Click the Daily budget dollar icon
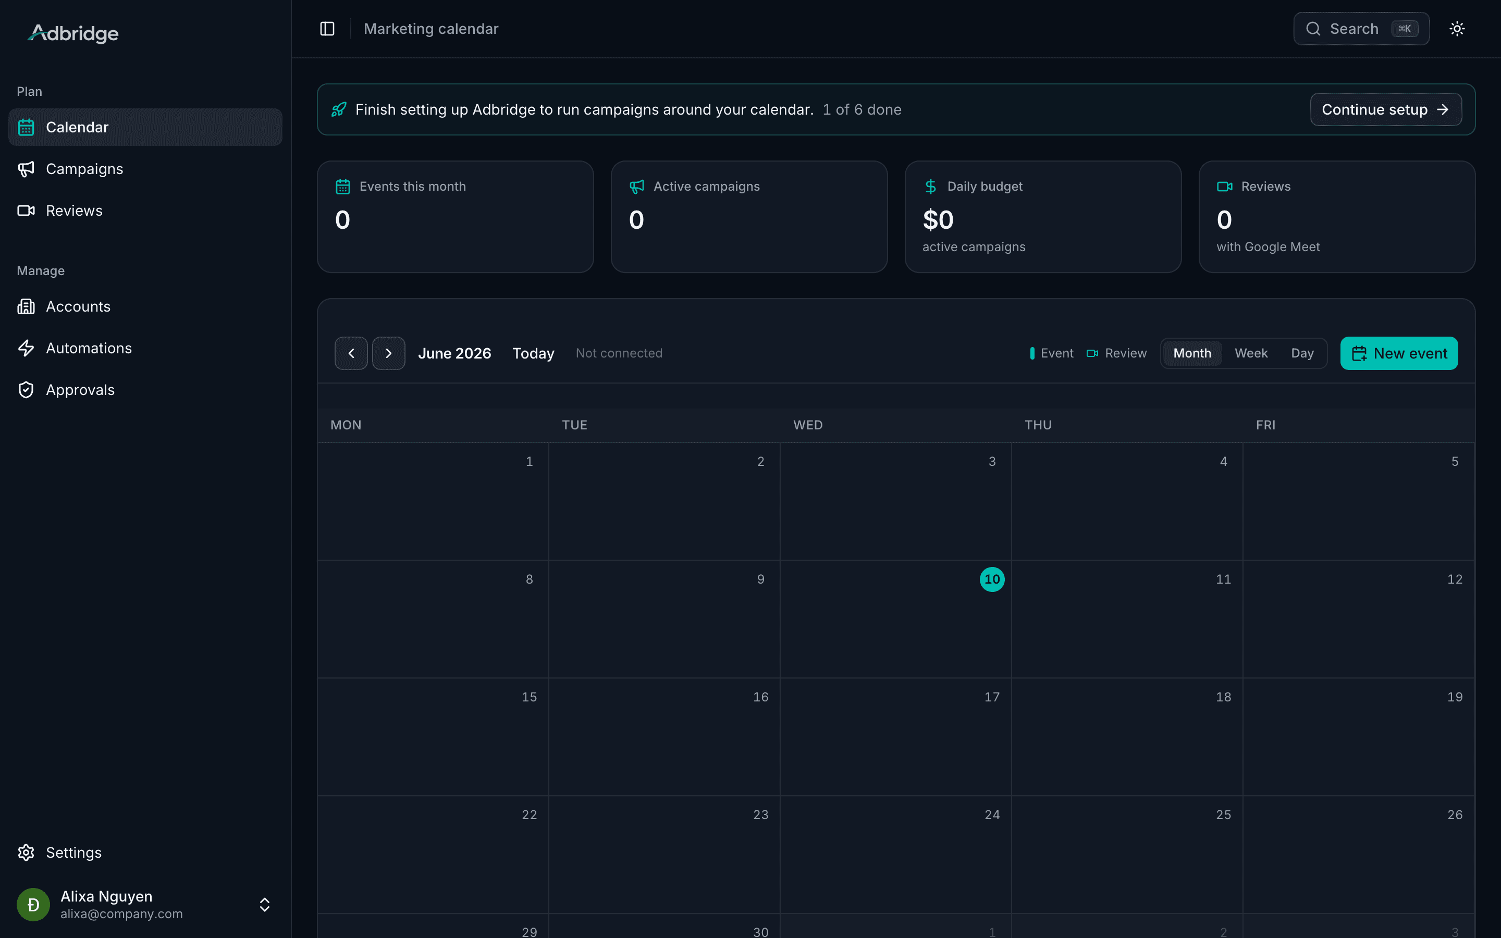This screenshot has height=938, width=1501. tap(930, 186)
